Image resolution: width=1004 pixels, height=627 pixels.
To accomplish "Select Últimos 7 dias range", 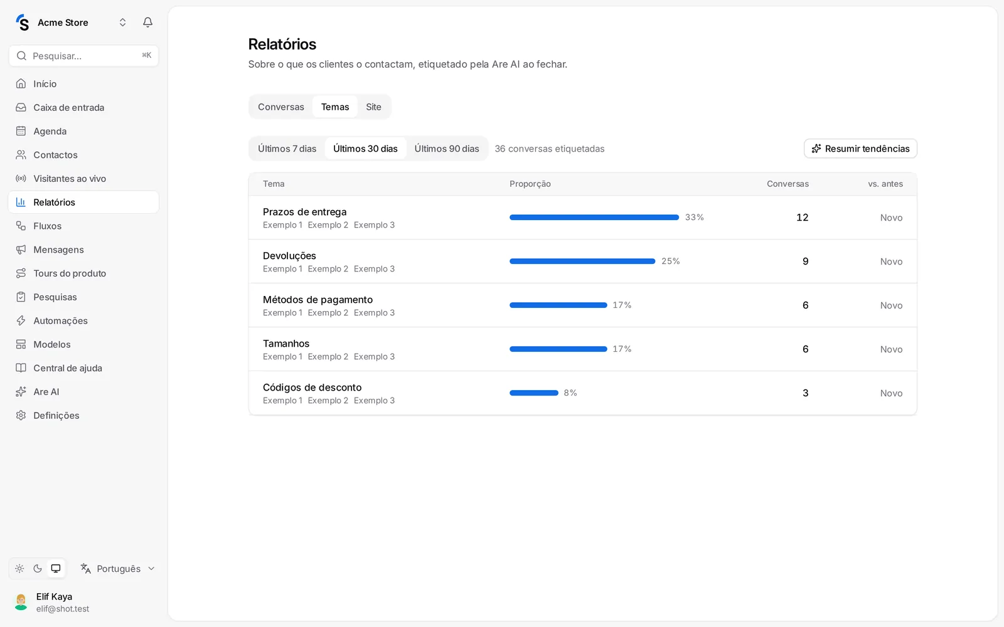I will (x=287, y=149).
